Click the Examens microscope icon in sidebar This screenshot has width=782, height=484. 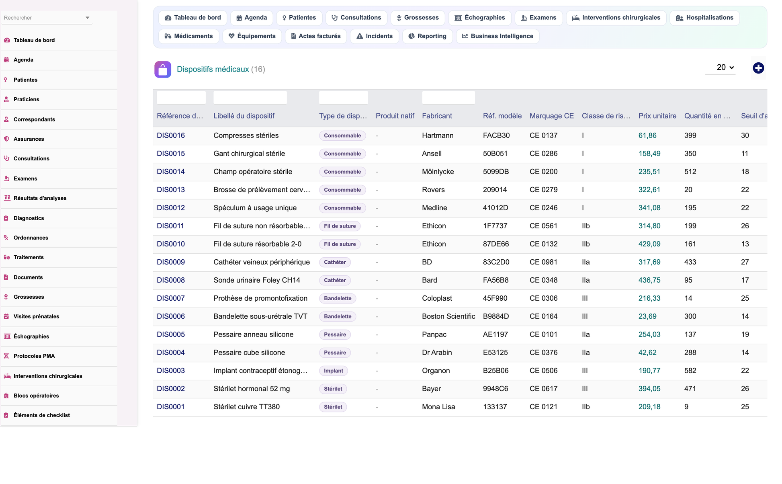(x=6, y=178)
